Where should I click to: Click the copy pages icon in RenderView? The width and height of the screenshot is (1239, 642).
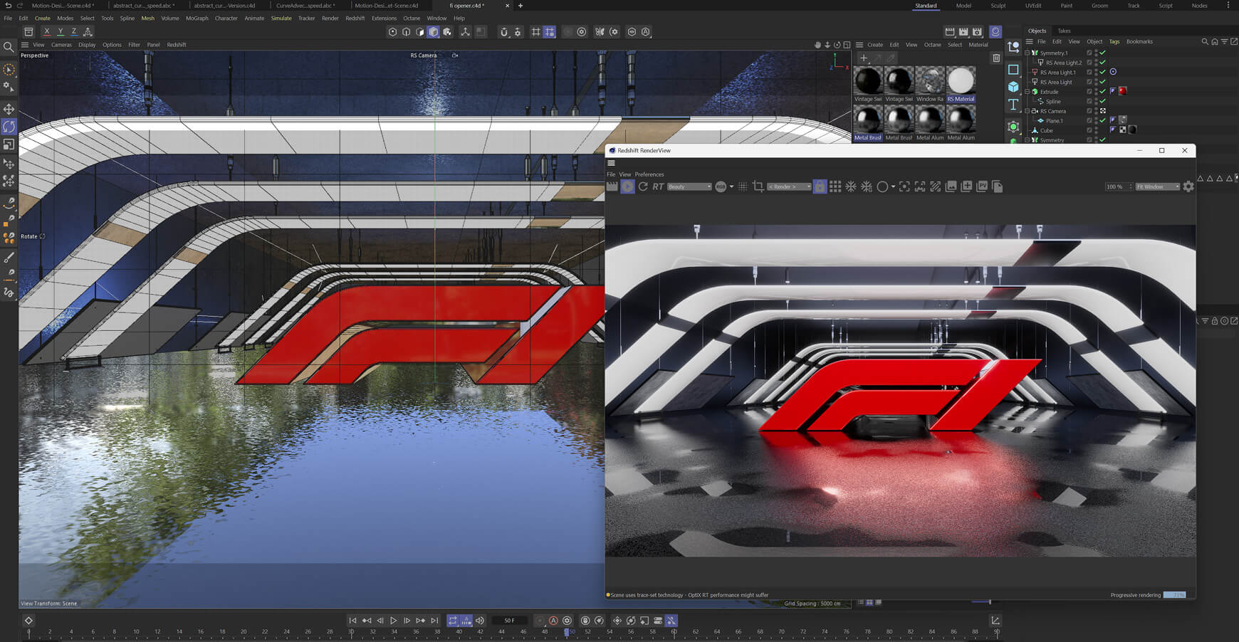998,186
